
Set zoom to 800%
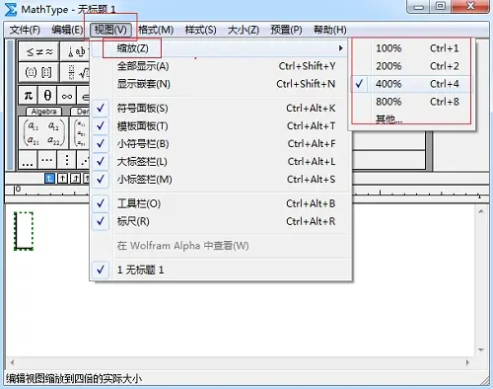click(411, 102)
